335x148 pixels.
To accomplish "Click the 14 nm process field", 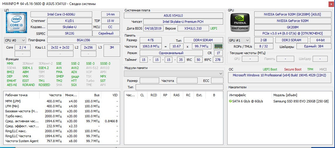I will click(x=110, y=14).
